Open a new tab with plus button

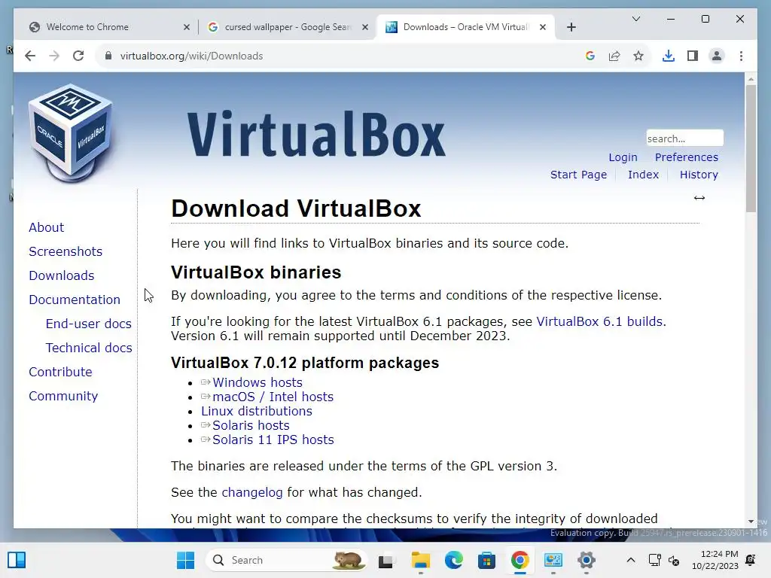[571, 27]
